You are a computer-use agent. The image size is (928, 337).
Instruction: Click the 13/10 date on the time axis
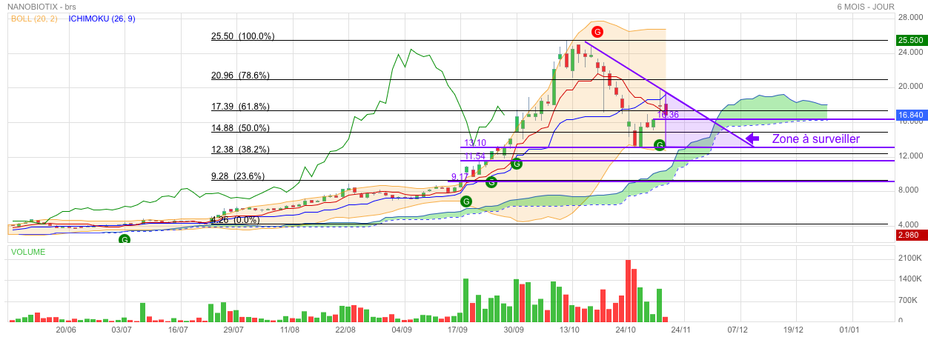tap(569, 329)
